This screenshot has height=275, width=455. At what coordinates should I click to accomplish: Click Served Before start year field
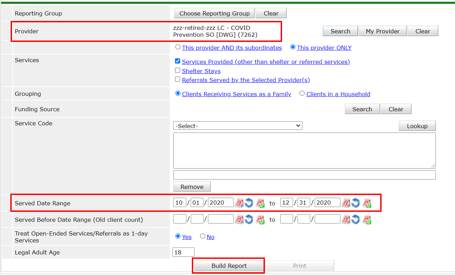click(x=221, y=219)
